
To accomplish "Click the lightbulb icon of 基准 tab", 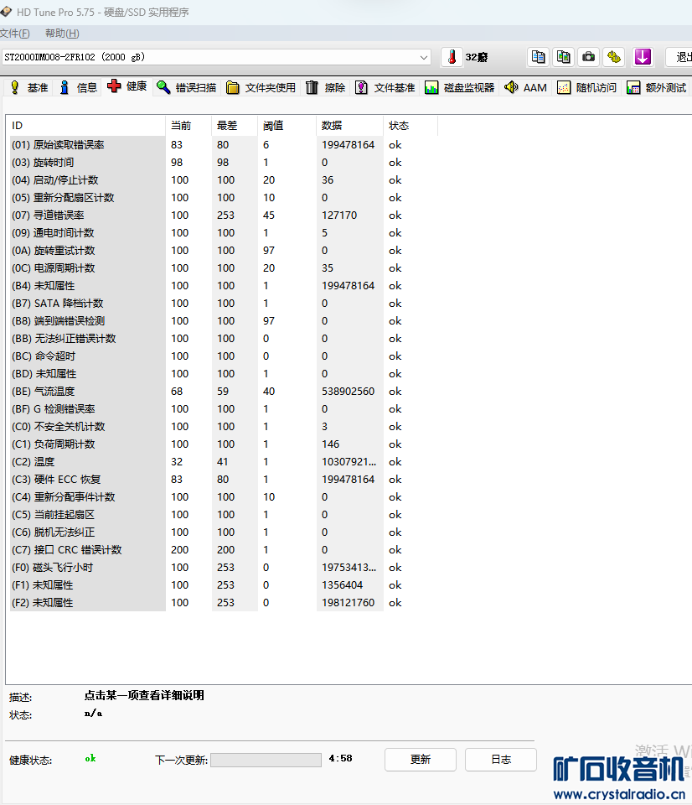I will pyautogui.click(x=15, y=88).
